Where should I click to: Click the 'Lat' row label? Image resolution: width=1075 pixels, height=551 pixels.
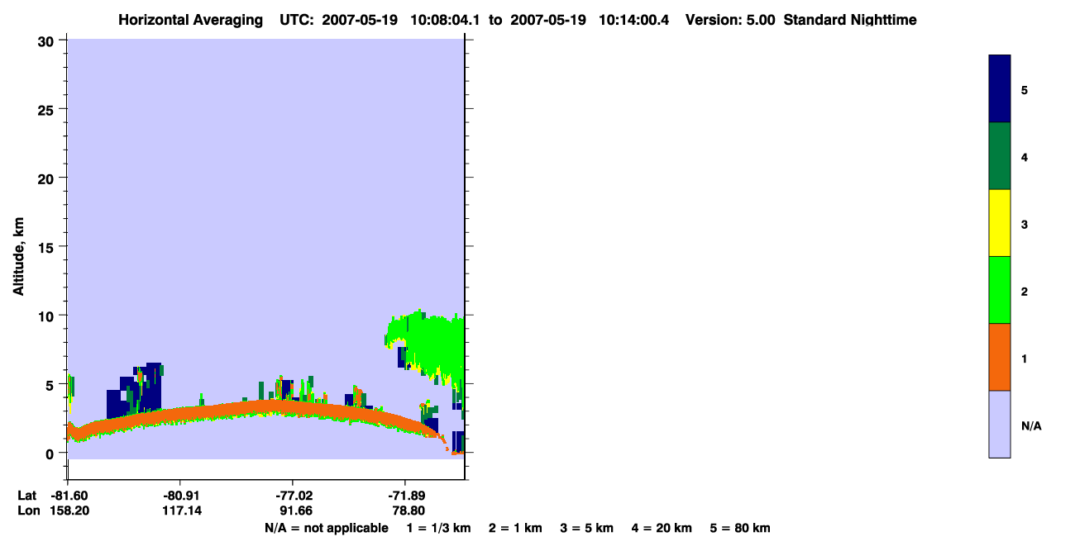click(x=26, y=495)
